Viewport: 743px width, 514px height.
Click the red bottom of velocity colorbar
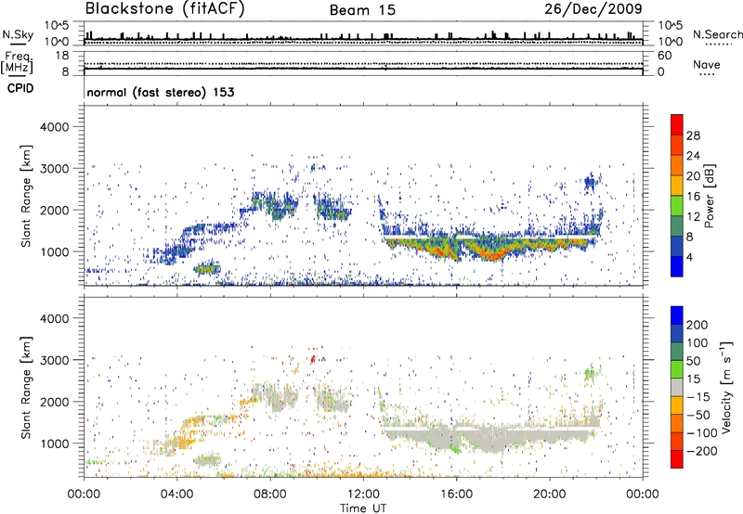point(677,459)
